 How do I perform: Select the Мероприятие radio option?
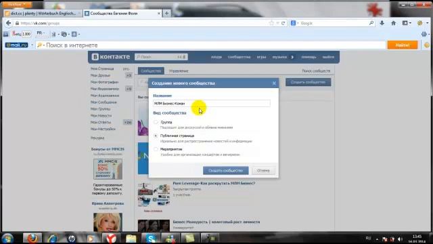tap(156, 149)
